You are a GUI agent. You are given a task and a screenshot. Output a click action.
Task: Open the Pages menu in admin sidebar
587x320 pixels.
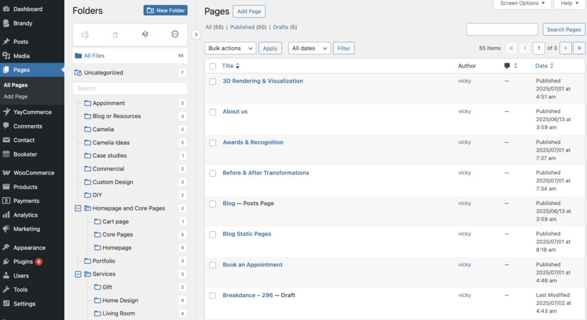[32, 70]
